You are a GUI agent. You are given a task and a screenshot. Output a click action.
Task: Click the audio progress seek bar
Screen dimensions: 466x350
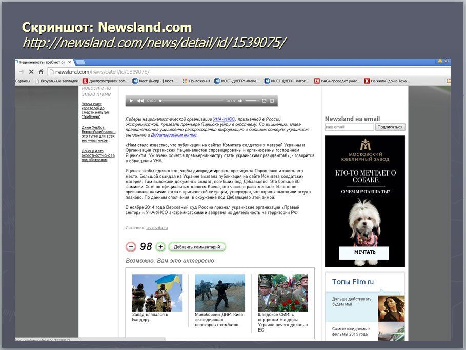tap(191, 101)
